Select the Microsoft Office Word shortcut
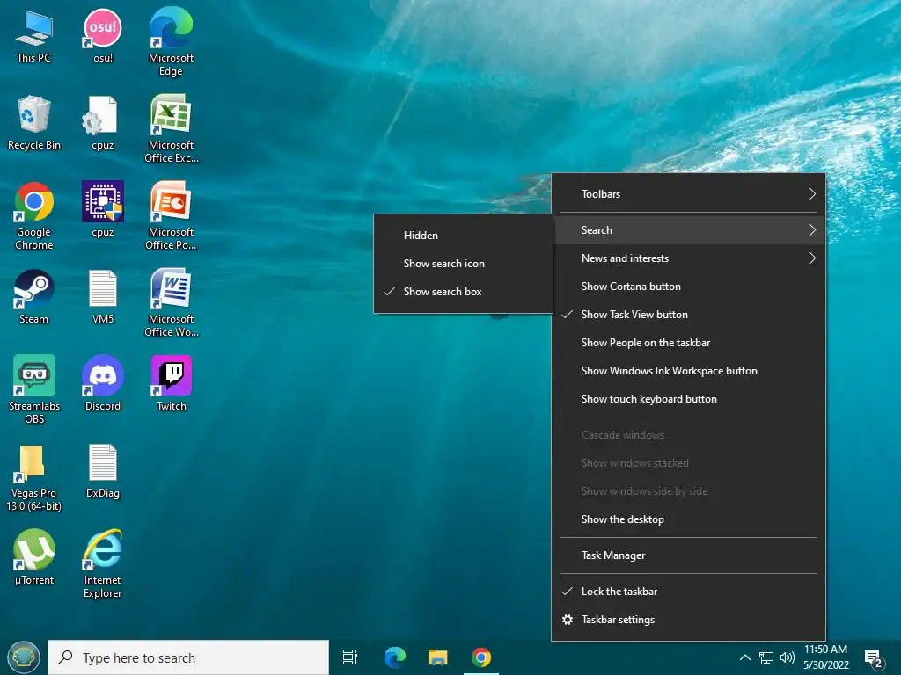901x675 pixels. pyautogui.click(x=172, y=303)
